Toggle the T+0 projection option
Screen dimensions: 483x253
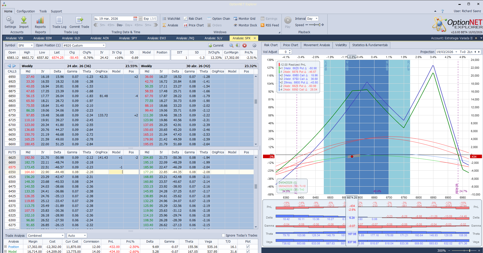pos(462,52)
